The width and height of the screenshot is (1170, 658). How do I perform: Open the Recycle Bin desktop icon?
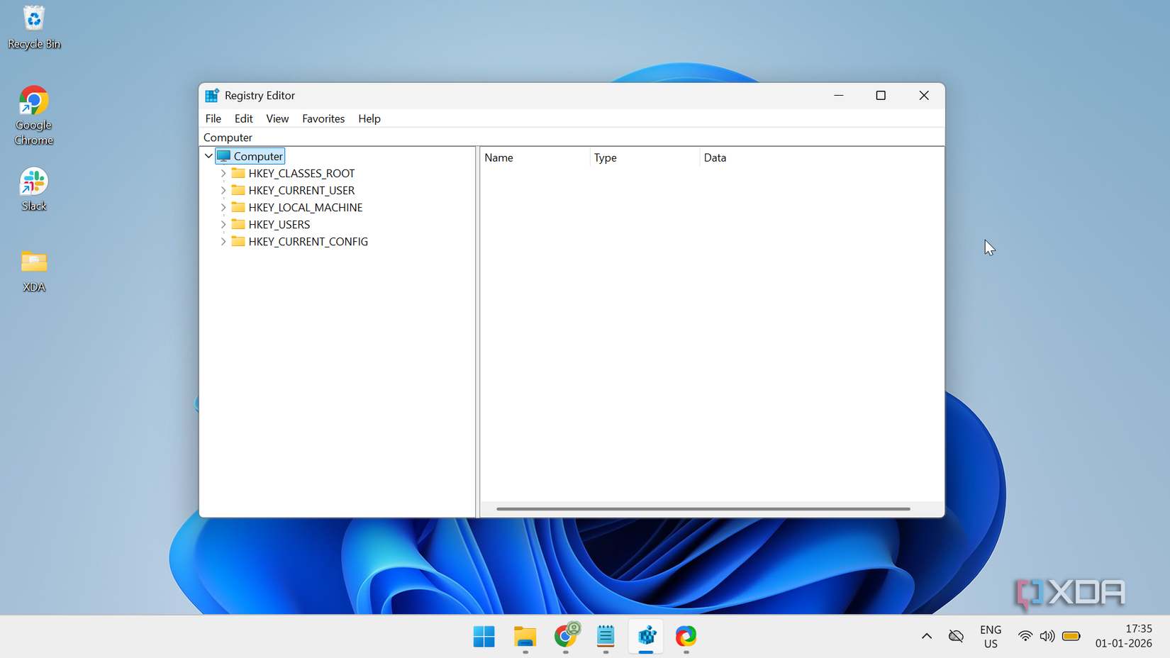[x=33, y=27]
